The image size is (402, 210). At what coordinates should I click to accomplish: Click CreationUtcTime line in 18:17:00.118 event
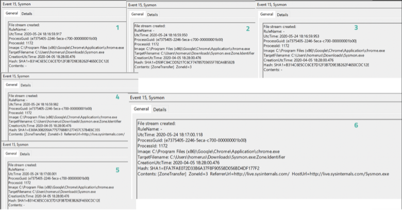(178, 163)
